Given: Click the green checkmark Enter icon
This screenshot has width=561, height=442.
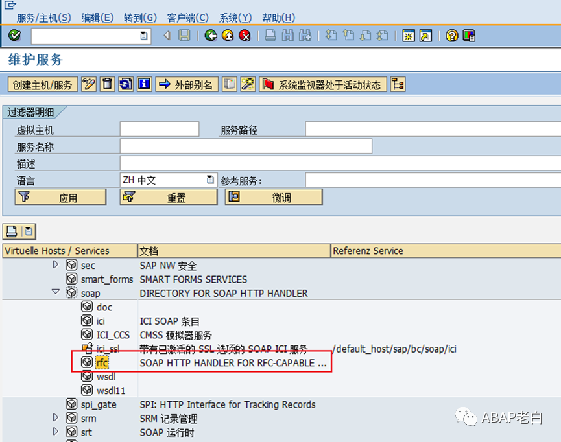Looking at the screenshot, I should point(14,36).
